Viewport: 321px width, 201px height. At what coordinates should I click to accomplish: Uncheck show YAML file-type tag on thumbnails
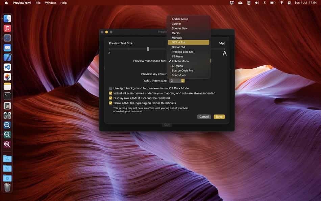(x=110, y=103)
